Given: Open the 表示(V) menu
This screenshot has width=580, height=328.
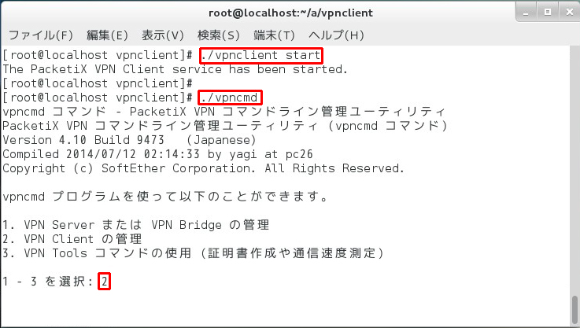Looking at the screenshot, I should (163, 35).
